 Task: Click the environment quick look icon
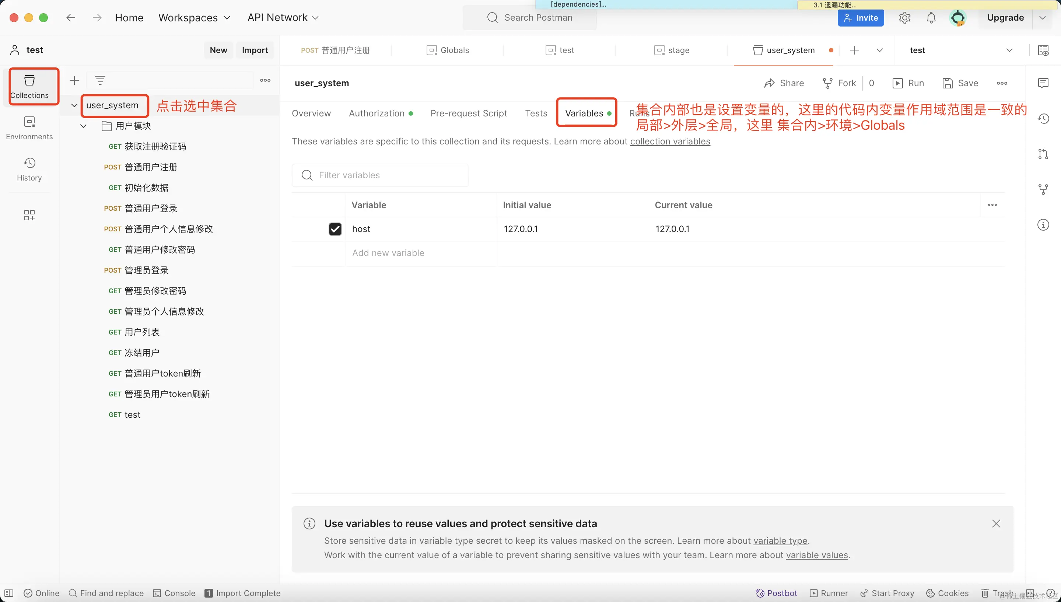[x=1043, y=50]
